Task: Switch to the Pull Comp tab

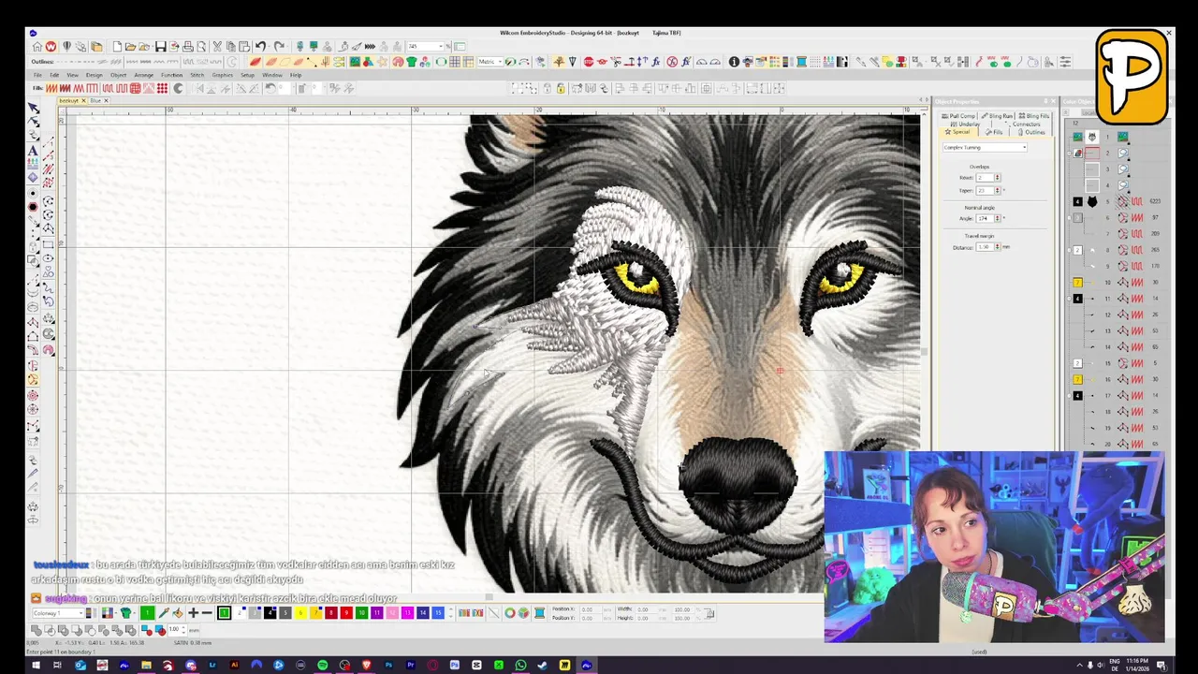Action: (x=958, y=116)
